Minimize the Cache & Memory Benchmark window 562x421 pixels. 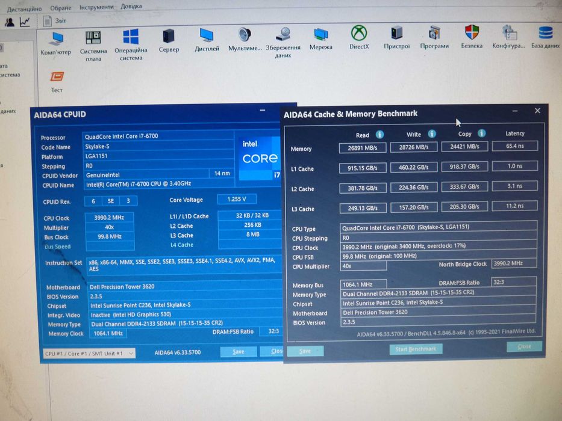pos(515,111)
